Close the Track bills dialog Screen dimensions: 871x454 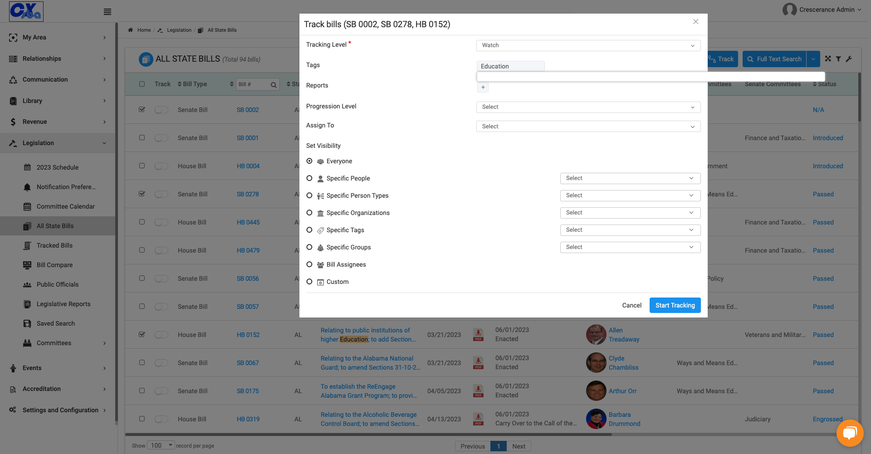click(x=695, y=22)
